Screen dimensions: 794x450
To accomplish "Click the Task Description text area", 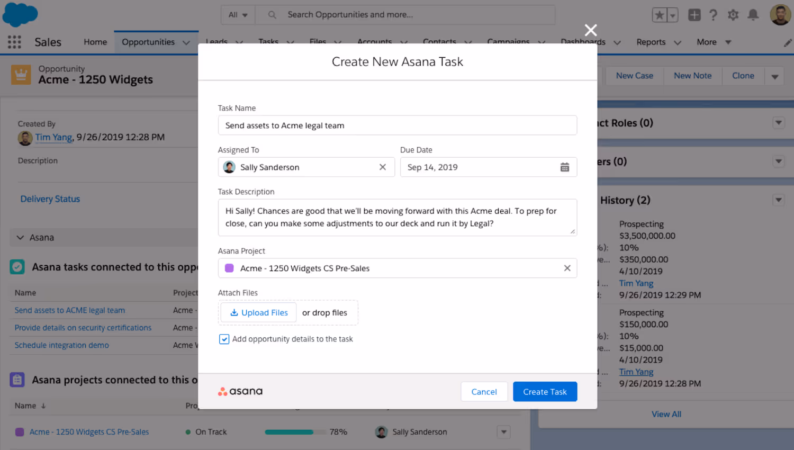I will [x=398, y=217].
